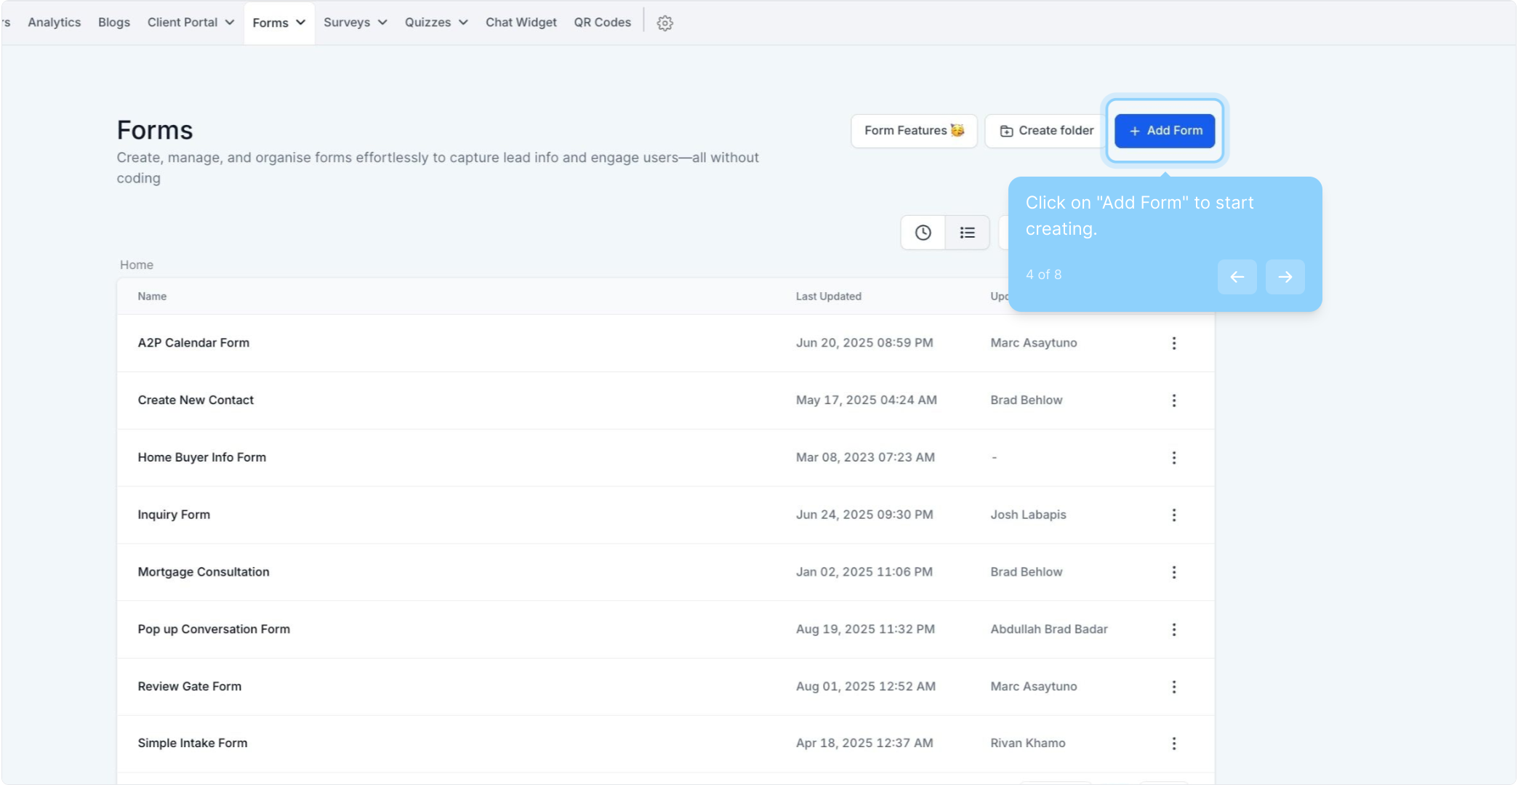Image resolution: width=1518 pixels, height=785 pixels.
Task: Open three-dot menu for Inquiry Form
Action: coord(1173,515)
